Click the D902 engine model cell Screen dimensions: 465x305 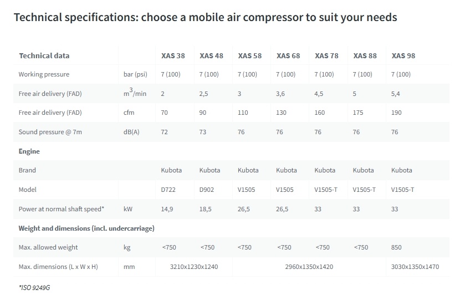[x=207, y=190]
